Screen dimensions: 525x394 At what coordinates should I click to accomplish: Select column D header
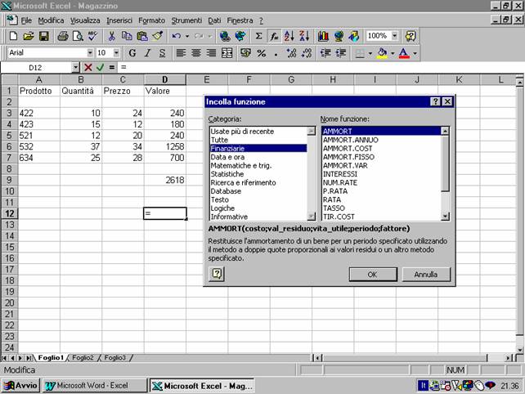pyautogui.click(x=164, y=79)
